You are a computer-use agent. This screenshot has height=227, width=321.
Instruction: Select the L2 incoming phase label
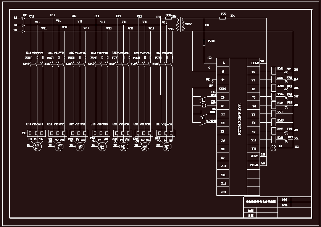pos(15,25)
